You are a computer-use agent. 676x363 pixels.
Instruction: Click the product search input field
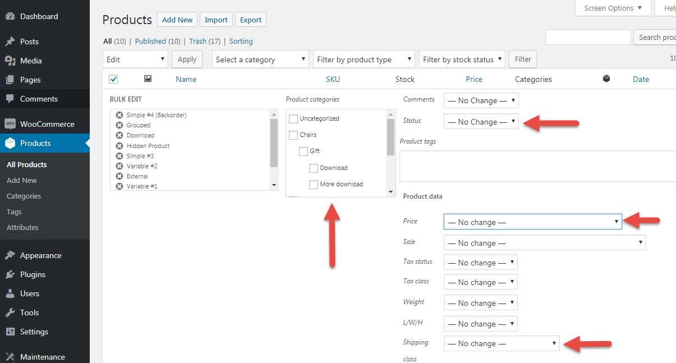(x=588, y=37)
